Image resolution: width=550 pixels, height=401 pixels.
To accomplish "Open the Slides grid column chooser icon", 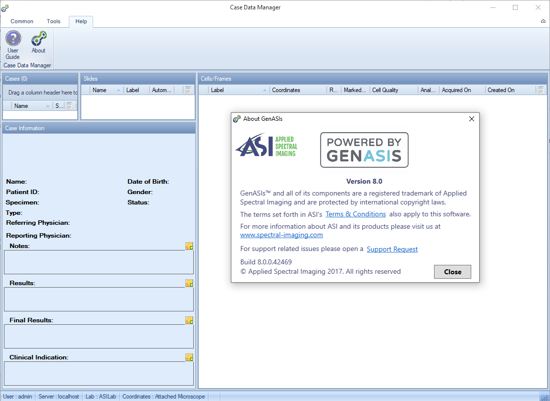I will 188,90.
